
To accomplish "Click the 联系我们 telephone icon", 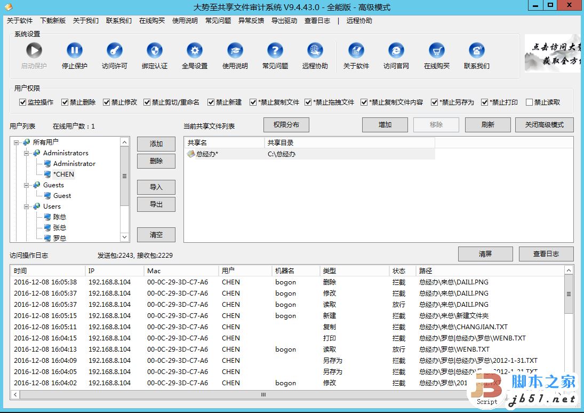I will pos(477,50).
